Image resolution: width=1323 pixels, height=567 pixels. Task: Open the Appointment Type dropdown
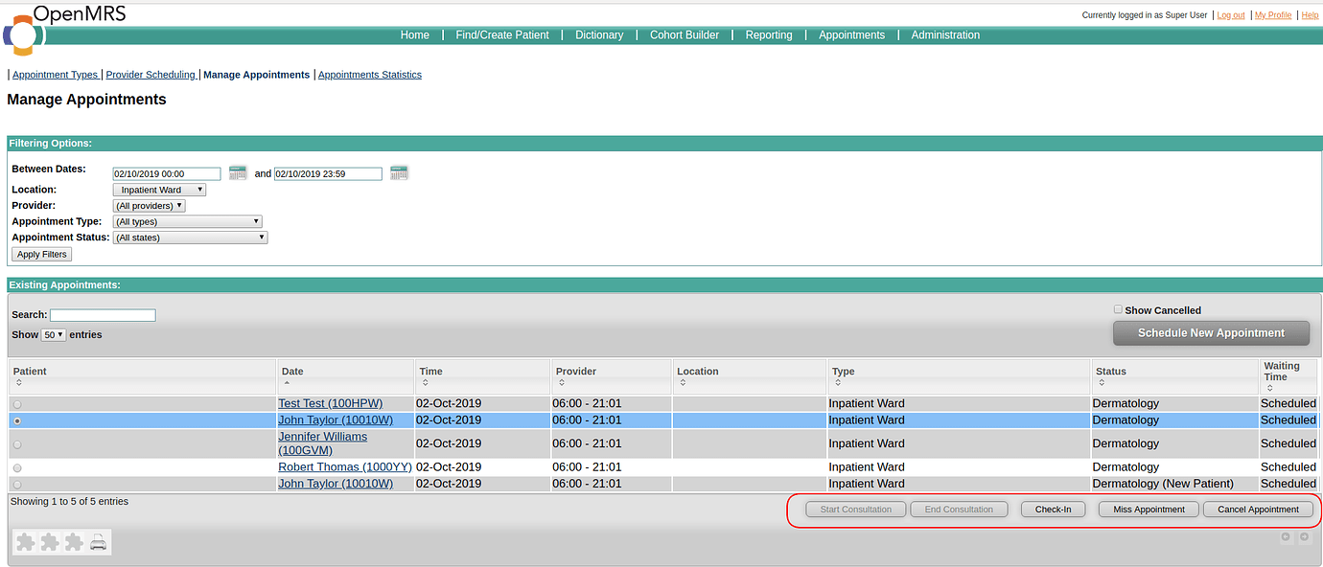[187, 221]
